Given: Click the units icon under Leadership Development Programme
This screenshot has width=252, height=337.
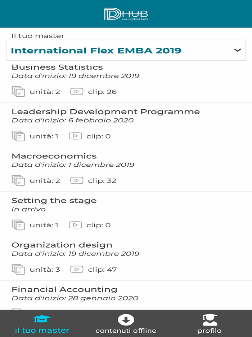Looking at the screenshot, I should 18,136.
